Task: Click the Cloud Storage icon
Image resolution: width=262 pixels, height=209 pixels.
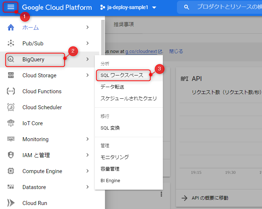Action: (11, 75)
